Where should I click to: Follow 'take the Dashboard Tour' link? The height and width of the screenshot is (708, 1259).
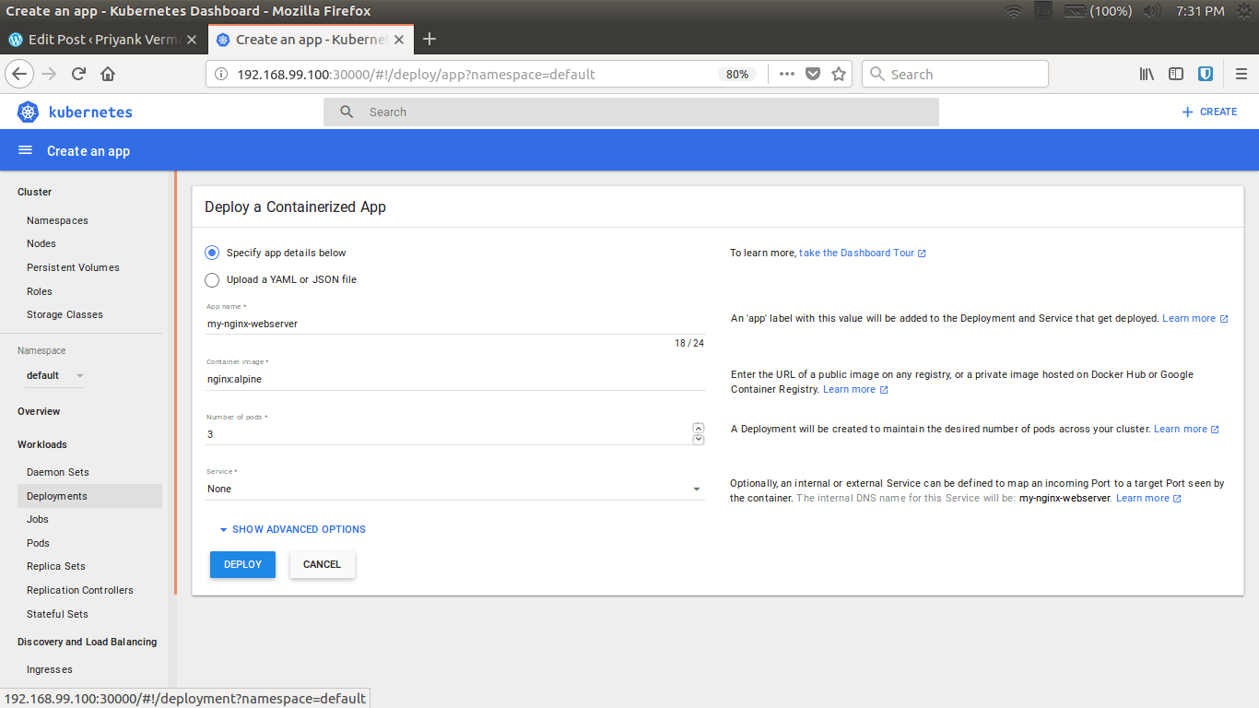click(x=856, y=253)
